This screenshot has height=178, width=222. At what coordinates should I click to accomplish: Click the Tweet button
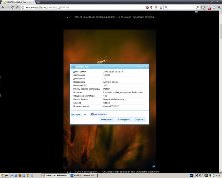pyautogui.click(x=76, y=115)
